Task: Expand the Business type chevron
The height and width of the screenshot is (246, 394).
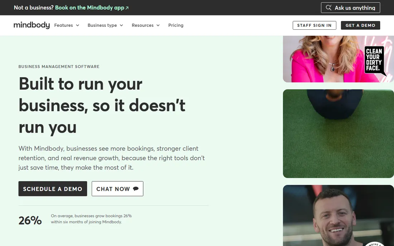Action: (x=121, y=25)
